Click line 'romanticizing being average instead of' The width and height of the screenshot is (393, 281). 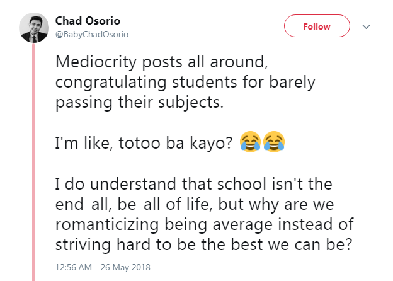(205, 224)
